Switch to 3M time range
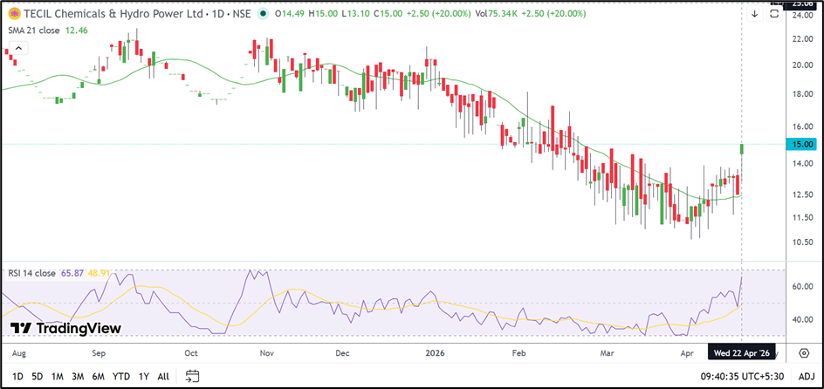The width and height of the screenshot is (824, 389). point(78,377)
